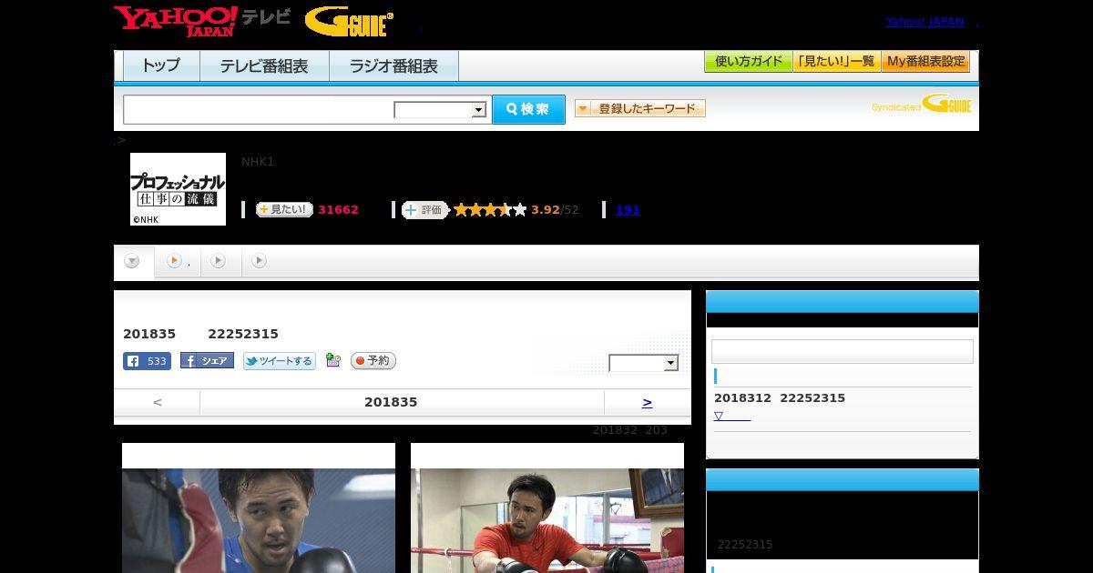
Task: Expand the search category dropdown
Action: [441, 110]
